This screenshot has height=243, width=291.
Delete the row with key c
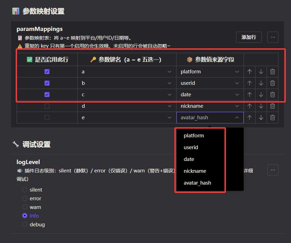pyautogui.click(x=273, y=95)
